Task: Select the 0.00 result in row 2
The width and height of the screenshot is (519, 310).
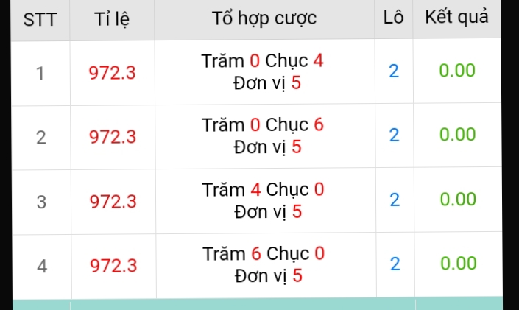Action: click(x=457, y=134)
